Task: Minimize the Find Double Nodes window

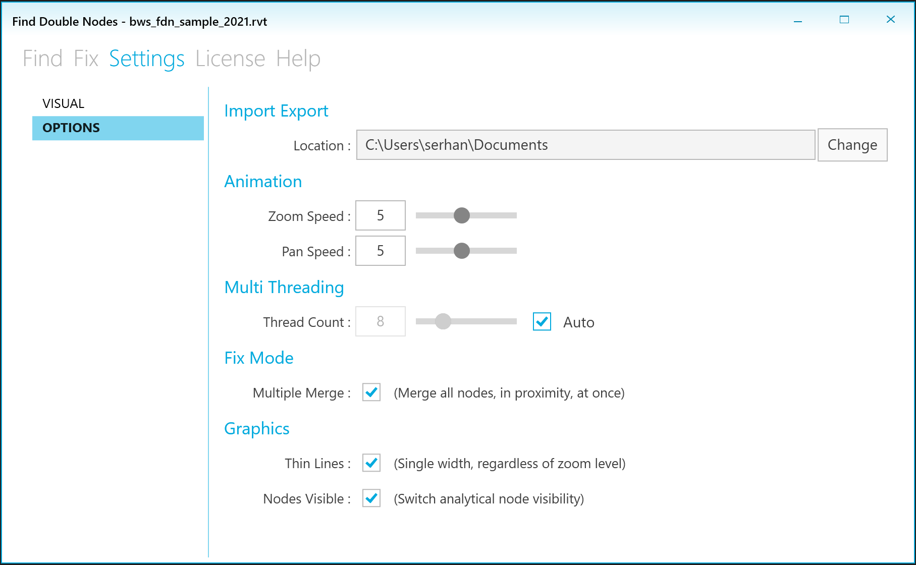Action: [798, 20]
